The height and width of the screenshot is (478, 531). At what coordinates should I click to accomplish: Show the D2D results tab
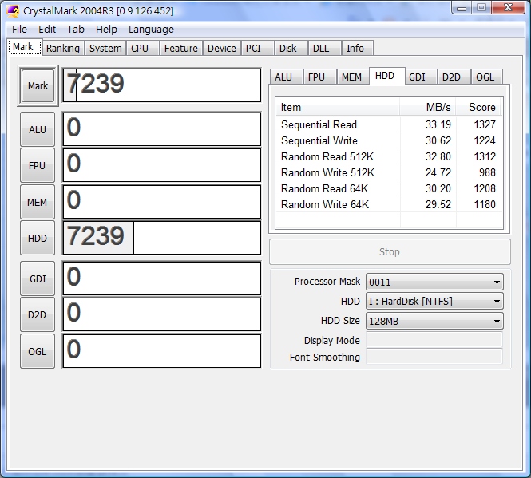[454, 77]
